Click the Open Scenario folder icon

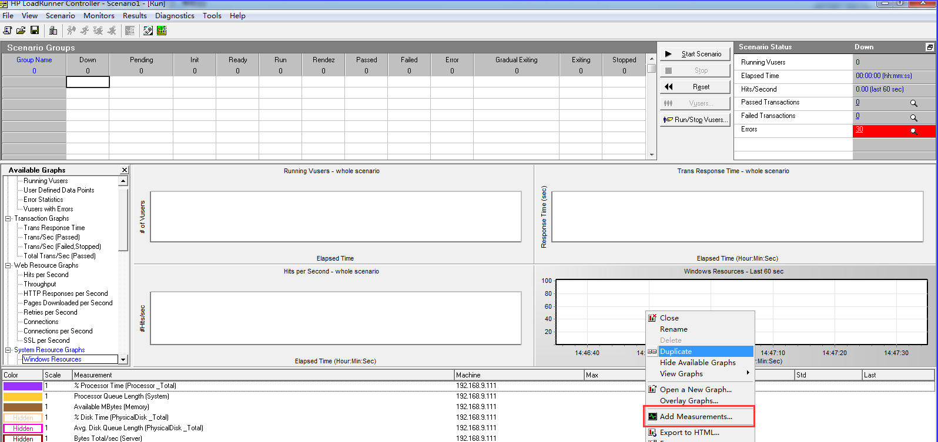point(21,31)
